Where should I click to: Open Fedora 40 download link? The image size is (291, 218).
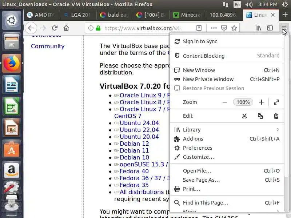(x=134, y=171)
